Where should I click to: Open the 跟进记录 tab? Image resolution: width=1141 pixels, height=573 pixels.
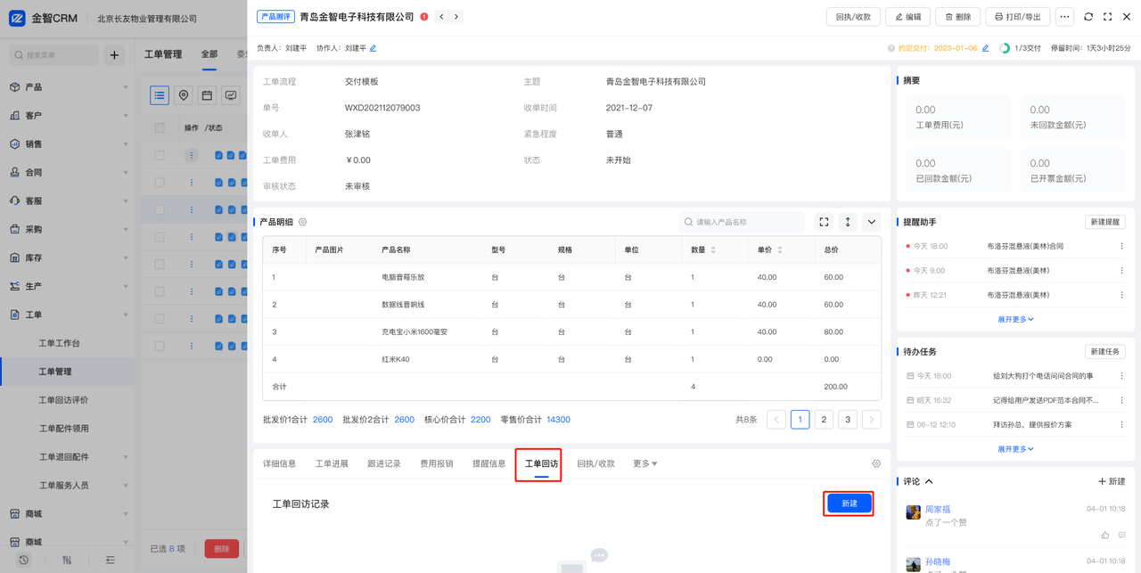(x=384, y=464)
